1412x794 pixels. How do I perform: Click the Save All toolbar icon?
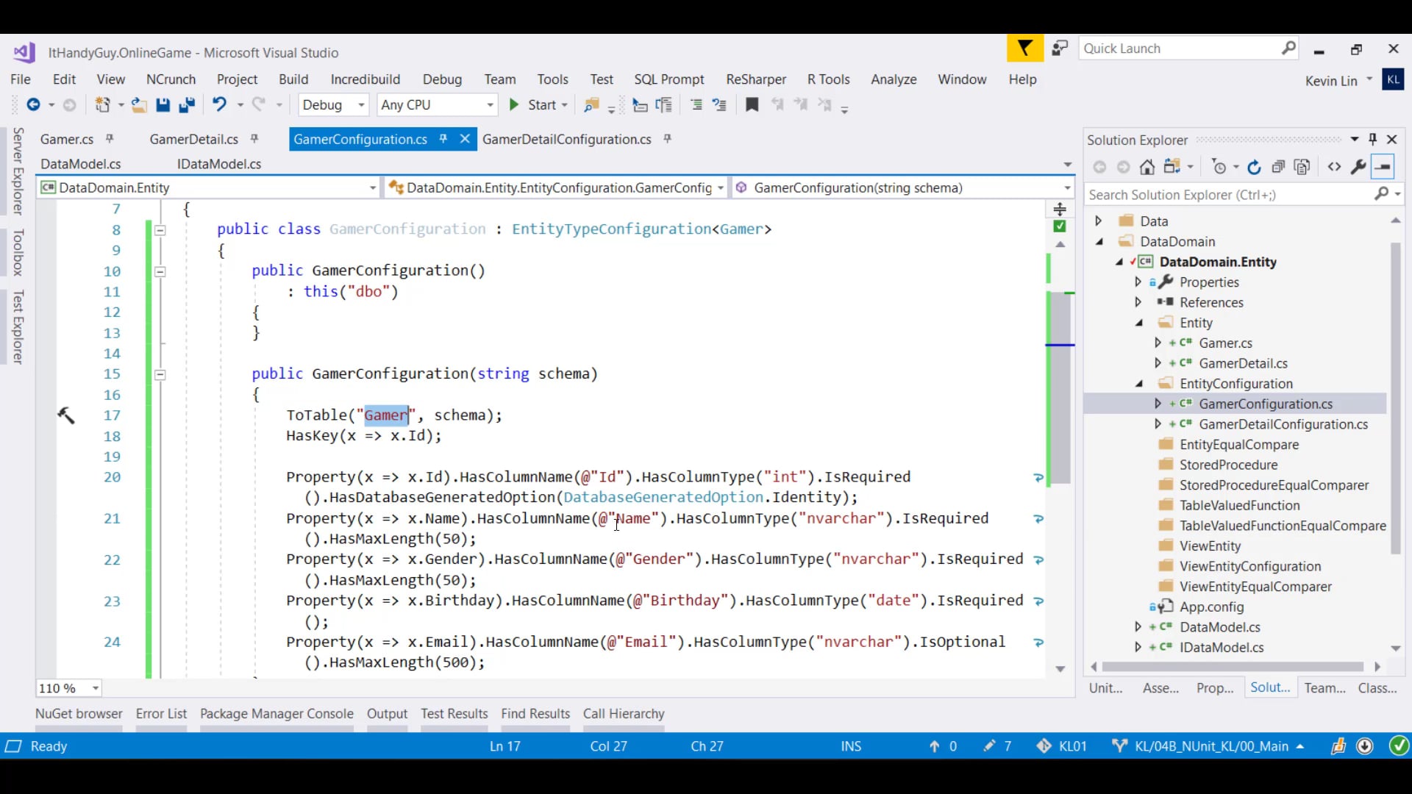point(187,105)
